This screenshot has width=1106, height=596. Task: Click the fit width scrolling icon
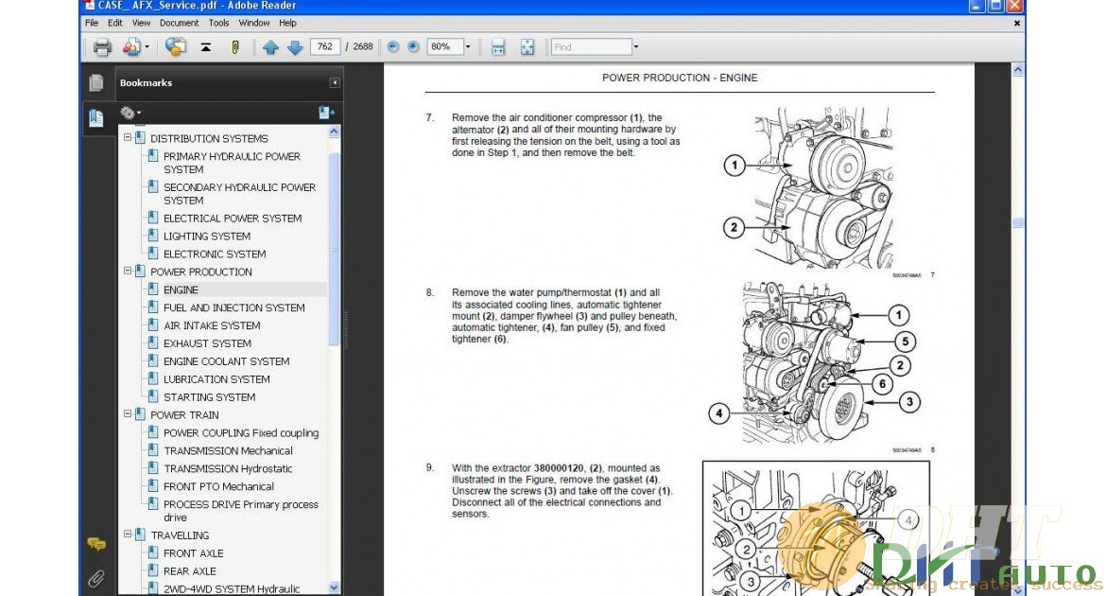(x=498, y=47)
